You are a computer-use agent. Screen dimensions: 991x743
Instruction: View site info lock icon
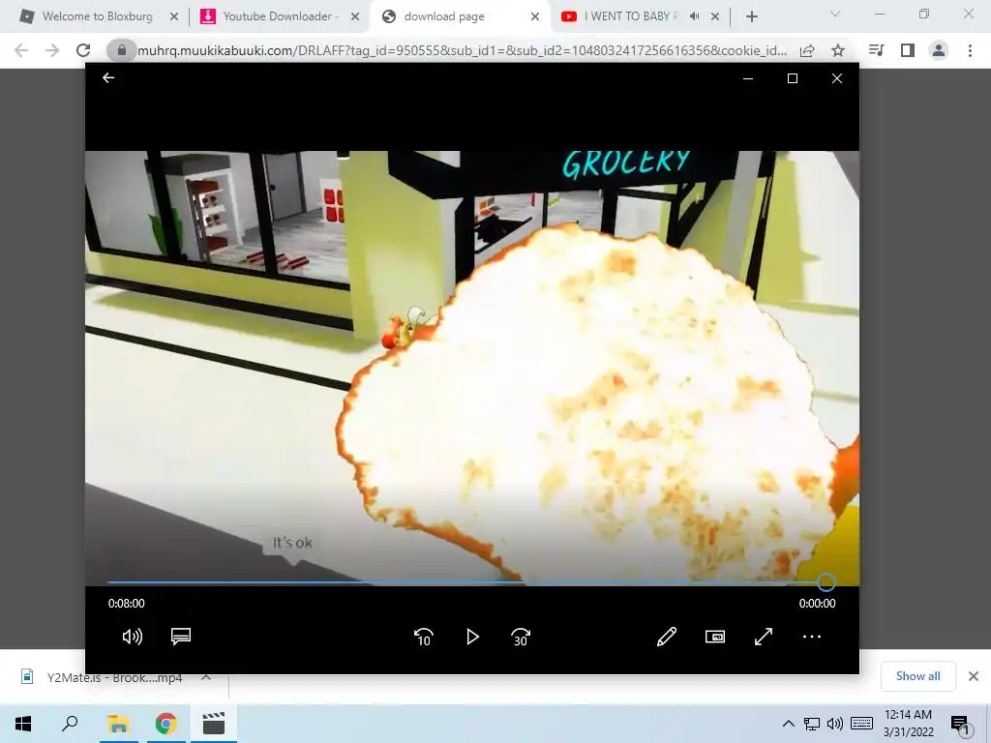click(121, 50)
